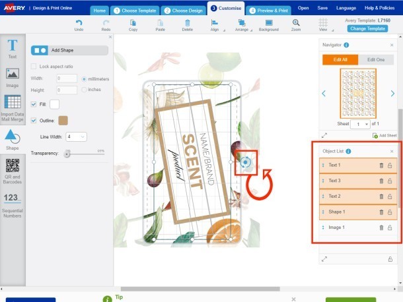
Task: Enable Lock aspect ratio checkbox
Action: click(x=34, y=67)
